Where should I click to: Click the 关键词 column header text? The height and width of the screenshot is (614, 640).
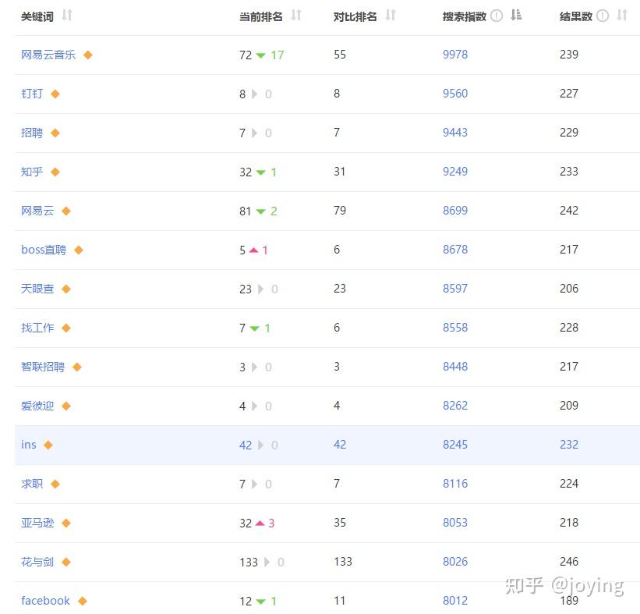[x=37, y=16]
